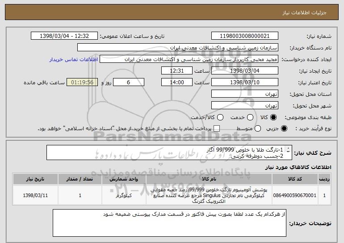Click the اطلاعات کالاهای مورد نیاز heading
Viewport: 344px width, 243px height.
click(298, 167)
